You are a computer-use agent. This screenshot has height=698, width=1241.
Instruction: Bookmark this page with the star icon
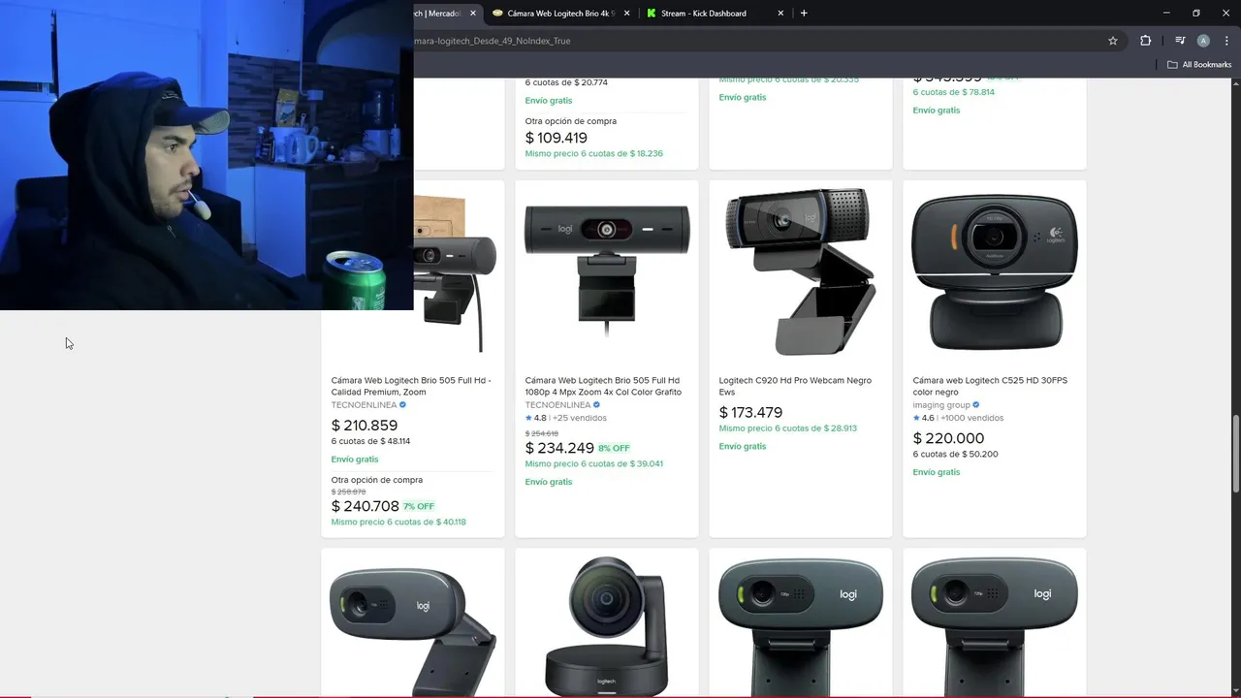pyautogui.click(x=1113, y=41)
